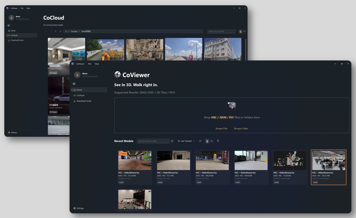
Task: Click the refresh icon in CoCloud toolbar
Action: point(60,31)
